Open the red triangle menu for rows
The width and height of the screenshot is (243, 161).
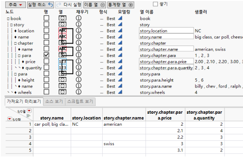9,119
